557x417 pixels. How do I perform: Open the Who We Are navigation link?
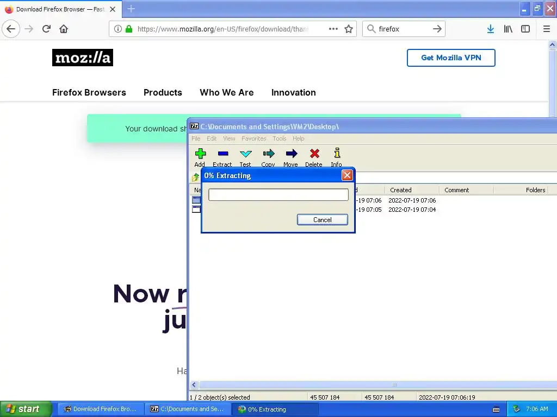tap(227, 92)
